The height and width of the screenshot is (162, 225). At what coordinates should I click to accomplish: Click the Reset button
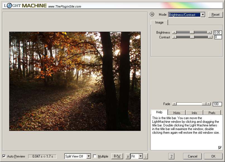pos(216,15)
